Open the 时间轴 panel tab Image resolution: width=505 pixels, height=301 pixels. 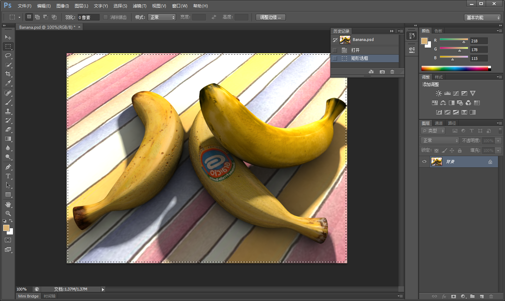click(49, 296)
